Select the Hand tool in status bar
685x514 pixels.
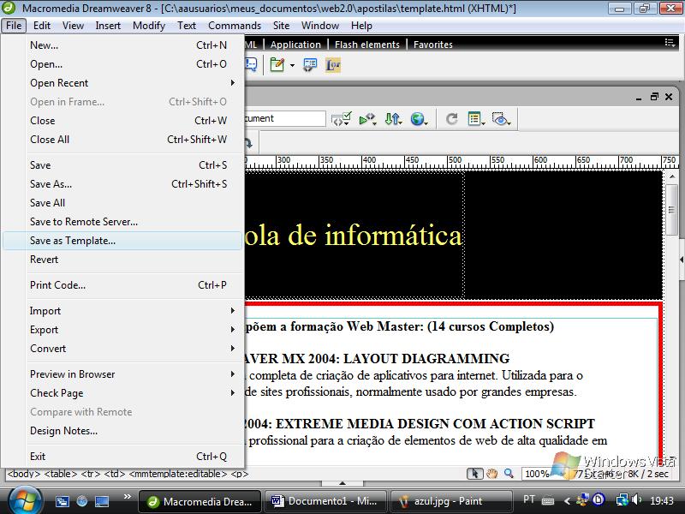(492, 474)
